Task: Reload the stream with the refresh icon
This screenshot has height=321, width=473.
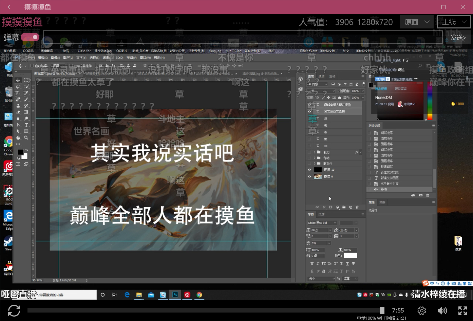Action: point(14,311)
